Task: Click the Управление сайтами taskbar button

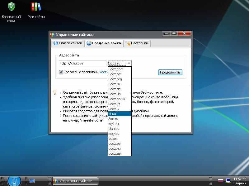Action: point(75,181)
